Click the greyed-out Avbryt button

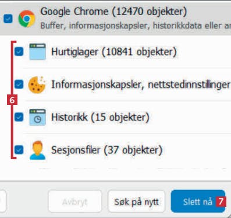(x=75, y=202)
